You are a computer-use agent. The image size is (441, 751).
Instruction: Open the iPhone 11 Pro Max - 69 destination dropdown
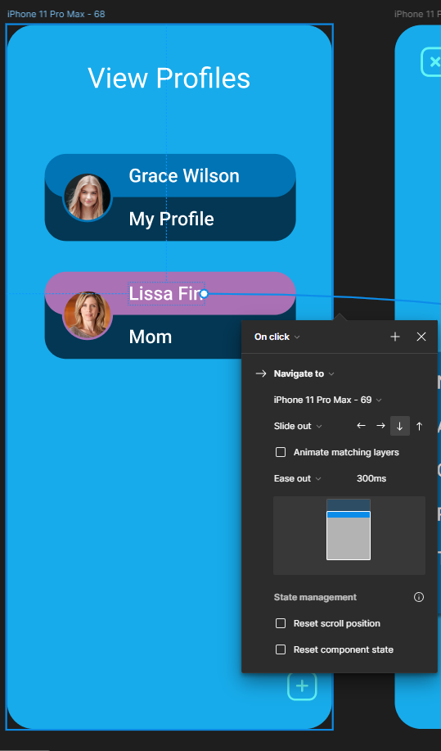pyautogui.click(x=327, y=400)
